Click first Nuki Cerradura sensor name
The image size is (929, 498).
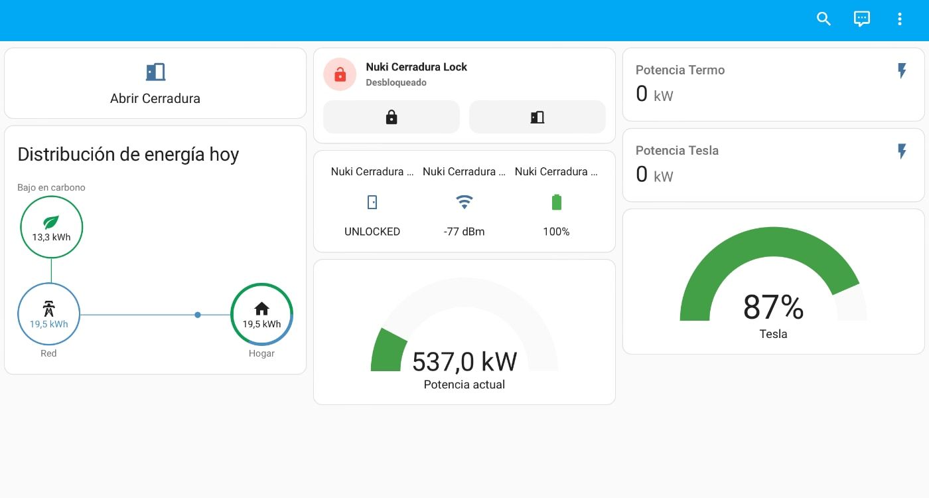pos(372,172)
